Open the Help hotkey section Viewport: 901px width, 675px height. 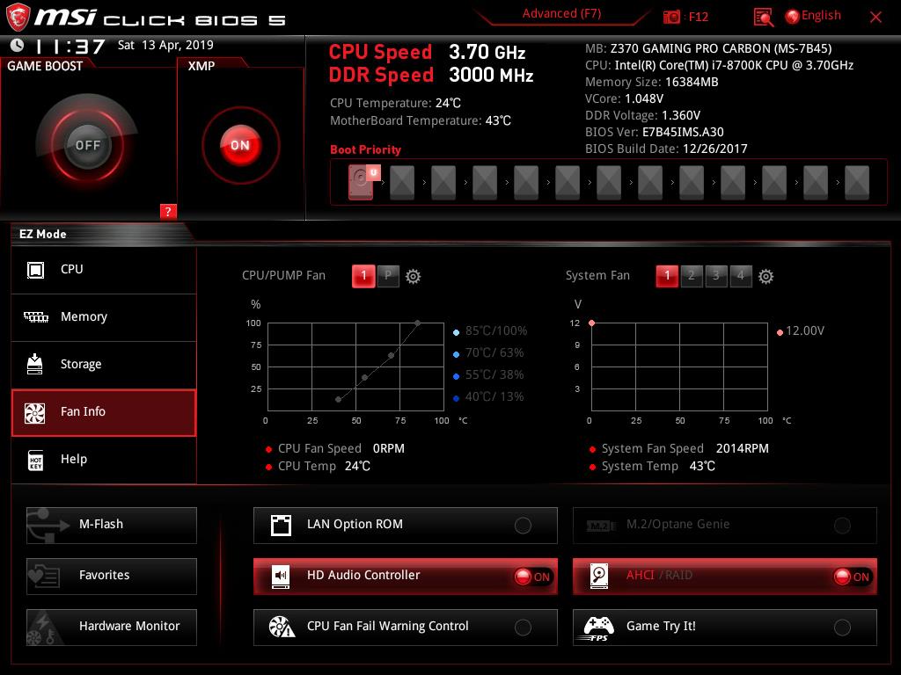pyautogui.click(x=104, y=460)
